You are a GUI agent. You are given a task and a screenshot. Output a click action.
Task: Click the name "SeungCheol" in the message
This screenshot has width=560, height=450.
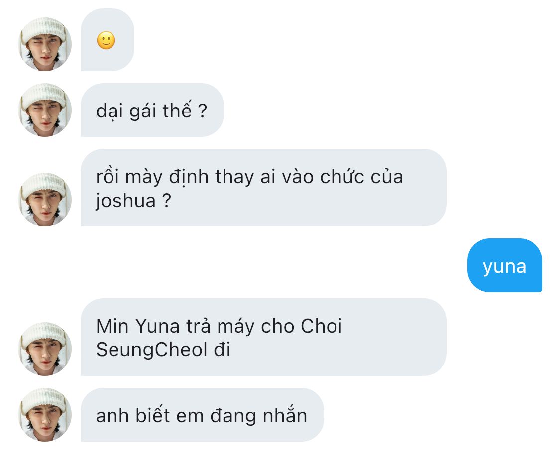[151, 350]
